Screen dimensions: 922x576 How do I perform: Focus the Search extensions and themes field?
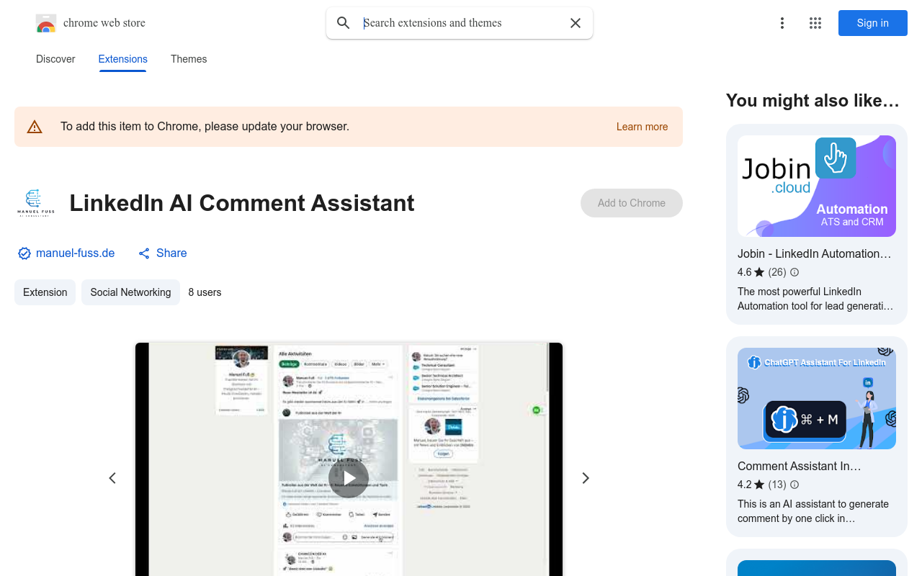460,23
